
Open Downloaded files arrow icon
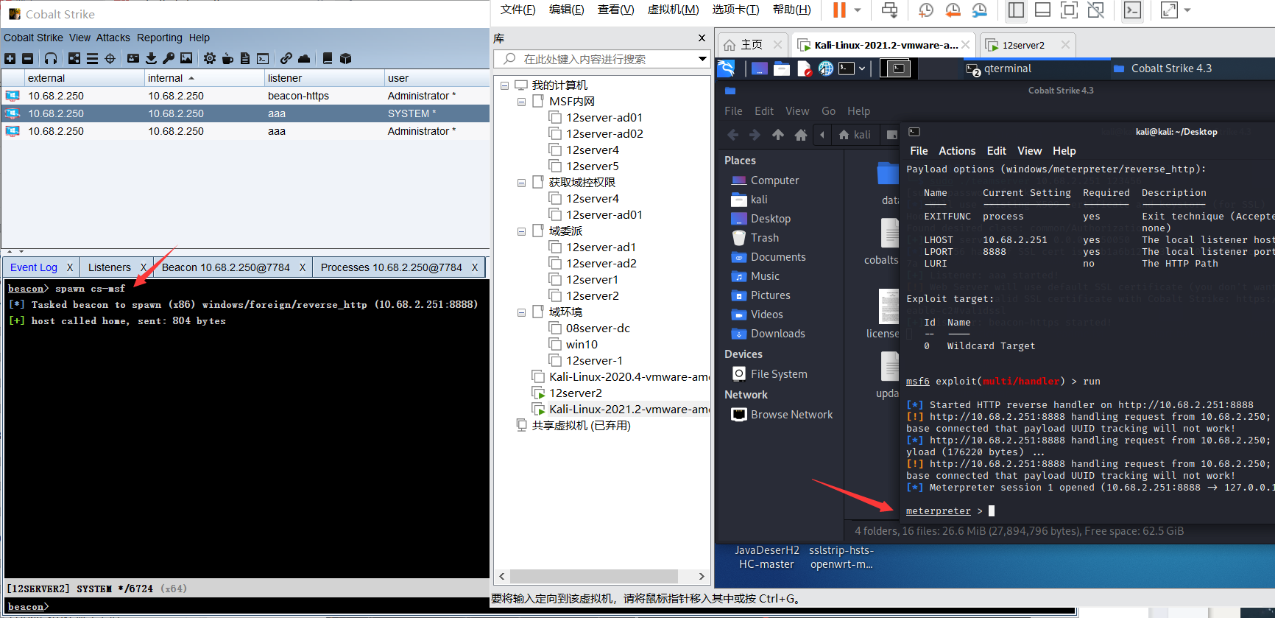151,58
